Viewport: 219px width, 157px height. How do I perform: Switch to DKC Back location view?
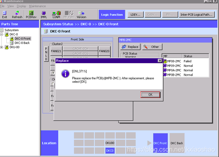pos(177,143)
